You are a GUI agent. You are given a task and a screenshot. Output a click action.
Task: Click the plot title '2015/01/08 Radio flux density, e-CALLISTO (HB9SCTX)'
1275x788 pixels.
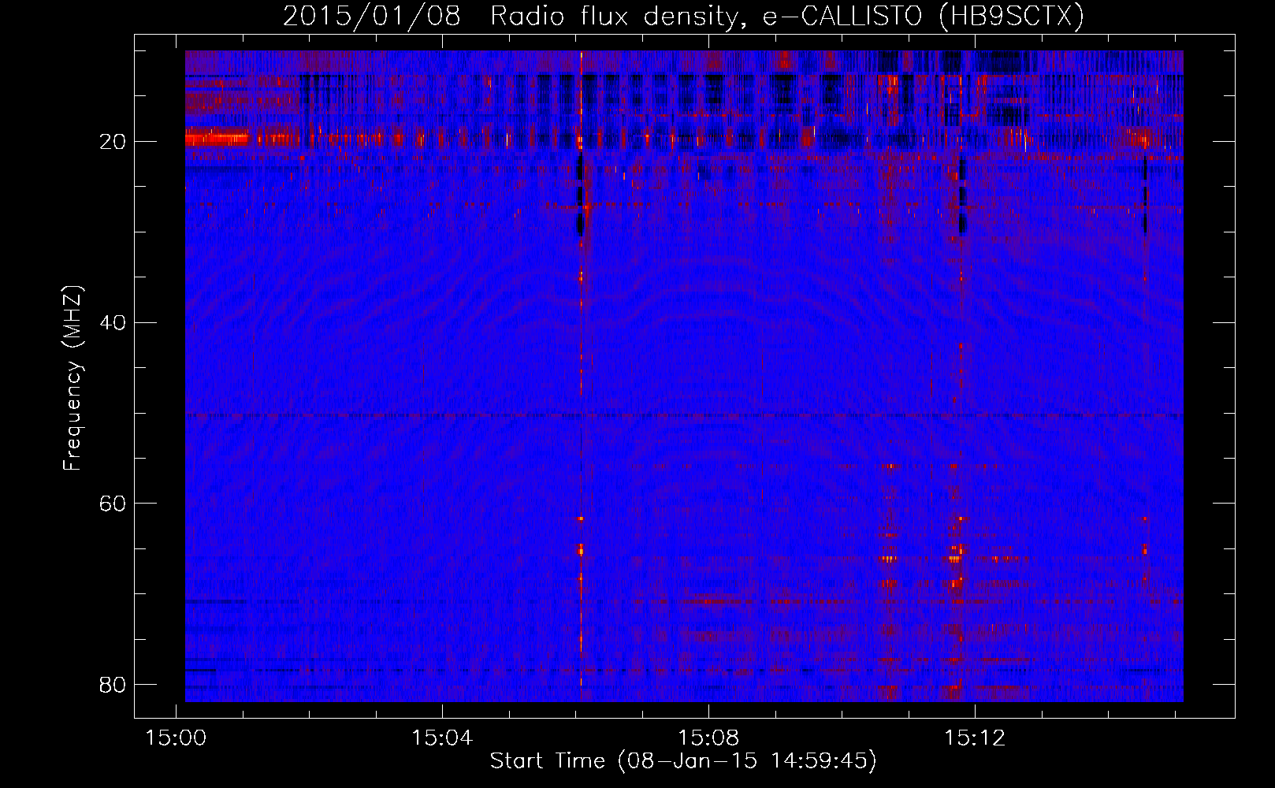(x=683, y=17)
